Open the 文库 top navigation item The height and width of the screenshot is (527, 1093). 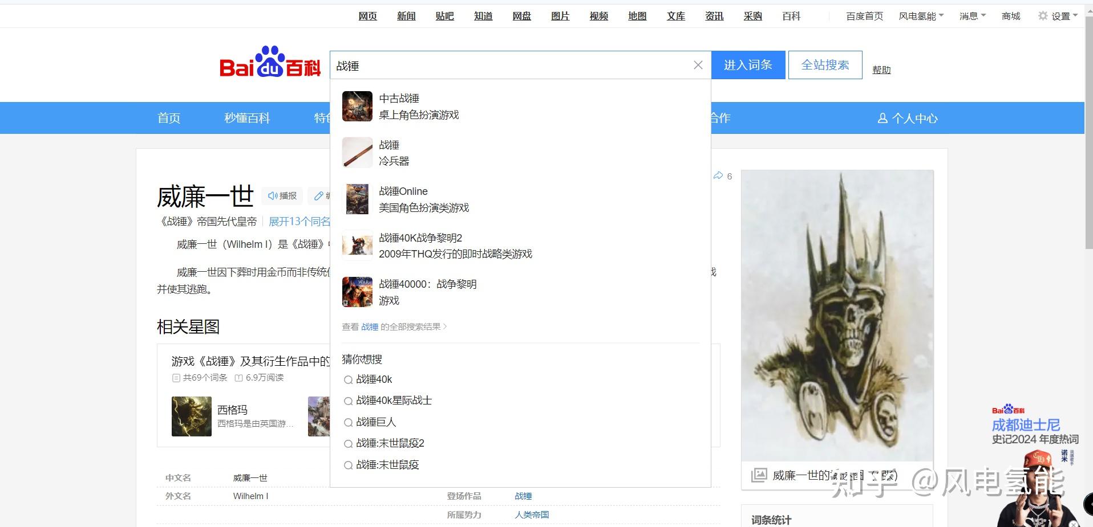click(x=676, y=16)
